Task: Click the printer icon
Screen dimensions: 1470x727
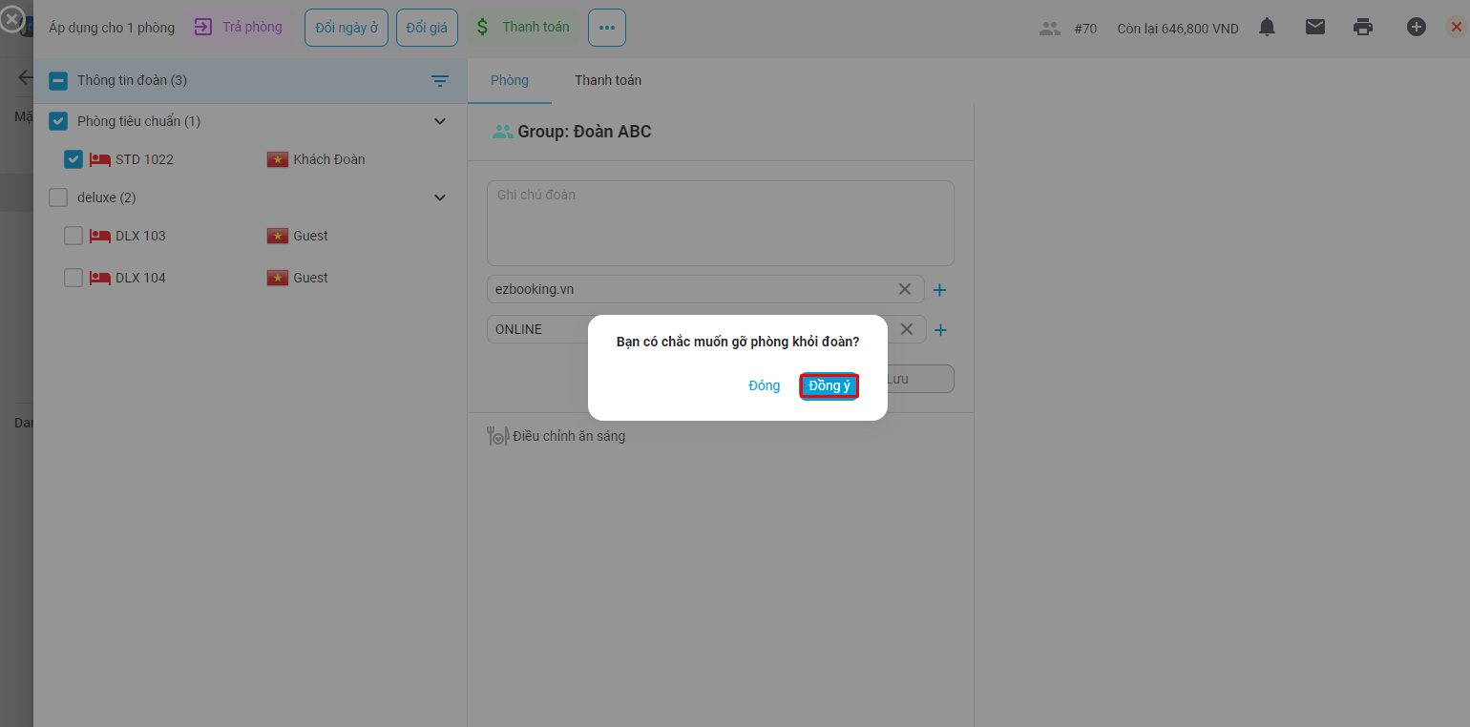Action: click(x=1363, y=28)
